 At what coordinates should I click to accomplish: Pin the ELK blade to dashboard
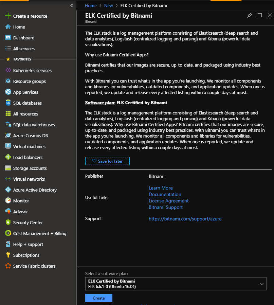[x=250, y=15]
